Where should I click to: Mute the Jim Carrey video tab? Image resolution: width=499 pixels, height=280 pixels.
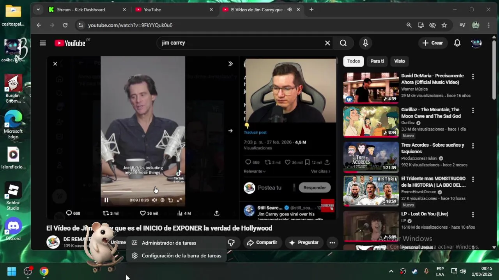[x=289, y=10]
